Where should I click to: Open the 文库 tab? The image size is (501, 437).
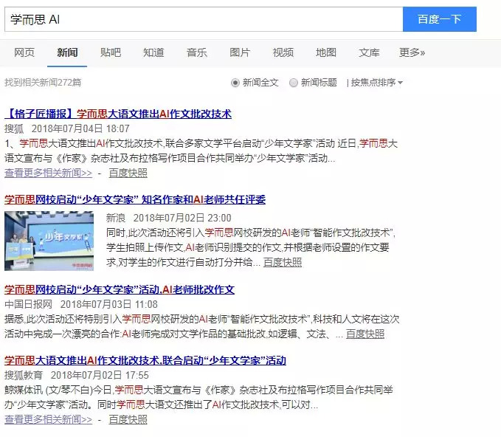pos(369,52)
